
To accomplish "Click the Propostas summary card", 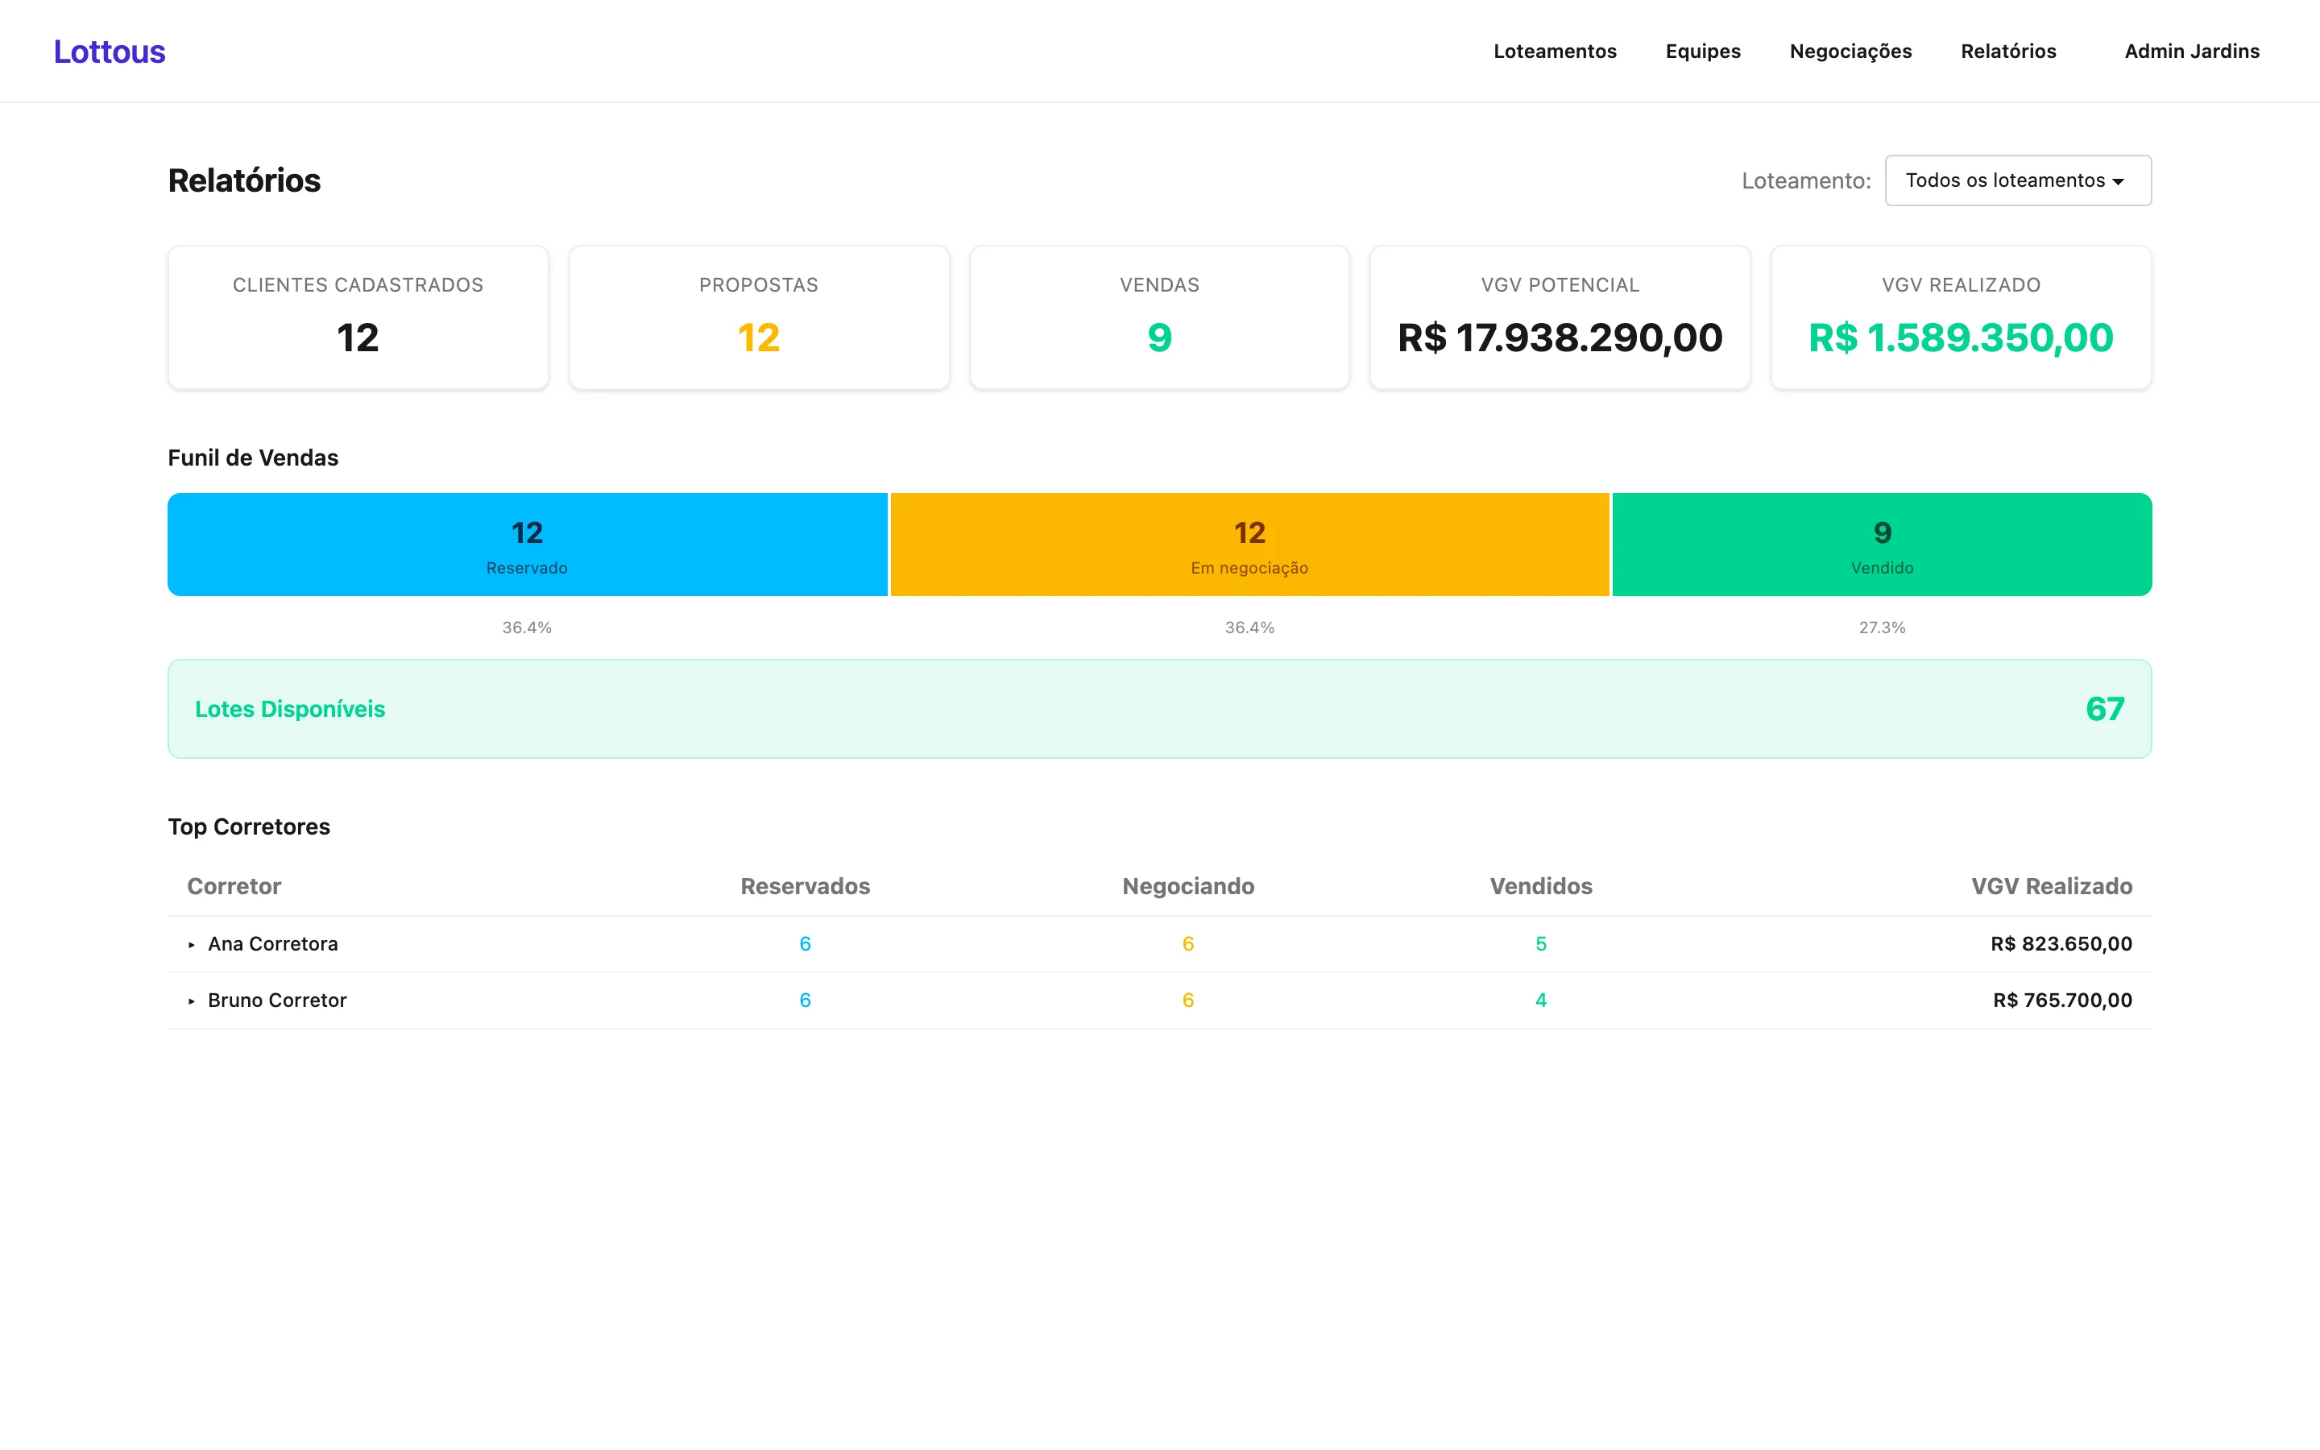I will coord(760,317).
